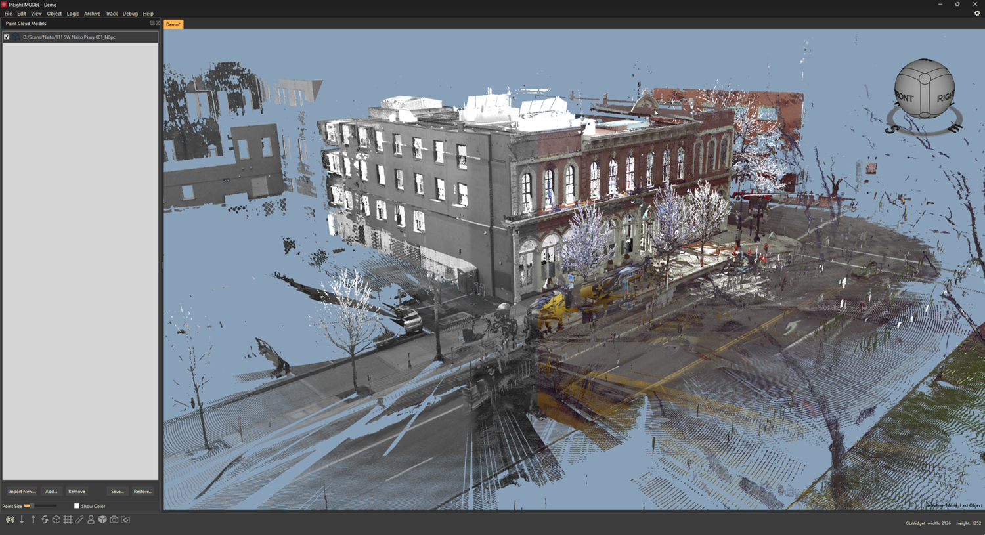Click the RIGHT face of view cube
The width and height of the screenshot is (985, 535).
pos(944,96)
